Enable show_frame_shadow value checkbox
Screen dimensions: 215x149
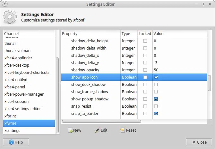tap(156, 92)
